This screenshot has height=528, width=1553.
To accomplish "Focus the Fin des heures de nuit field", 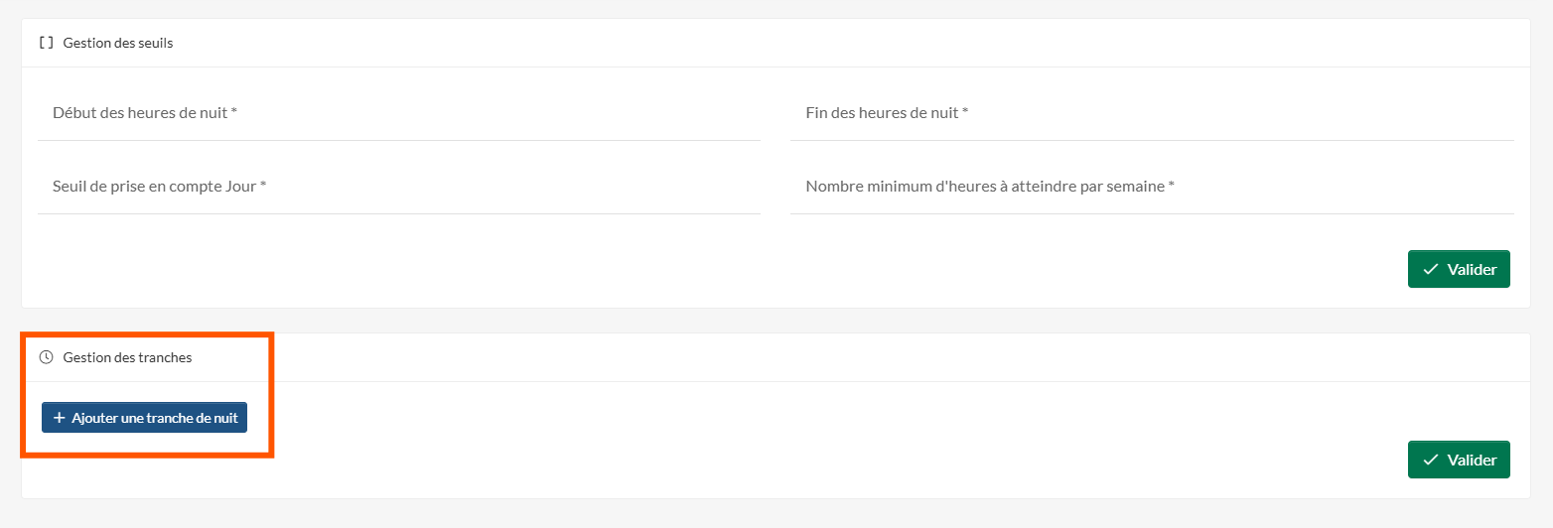I will tap(1152, 114).
